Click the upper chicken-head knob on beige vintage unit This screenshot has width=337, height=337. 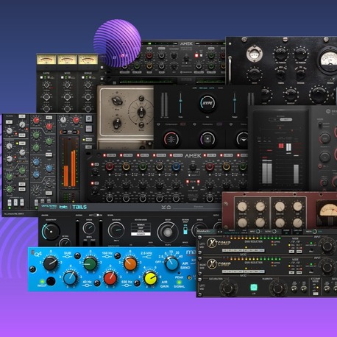coord(117,100)
